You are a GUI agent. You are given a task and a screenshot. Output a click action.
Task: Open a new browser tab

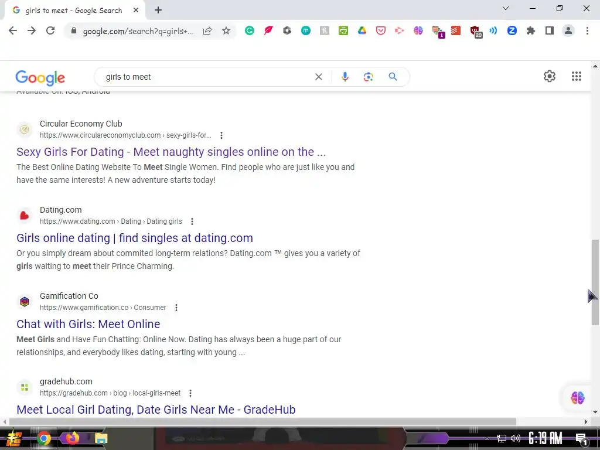158,11
